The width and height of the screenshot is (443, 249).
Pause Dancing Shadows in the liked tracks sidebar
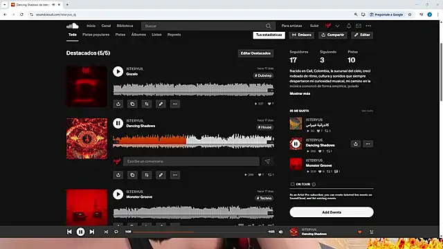click(296, 144)
